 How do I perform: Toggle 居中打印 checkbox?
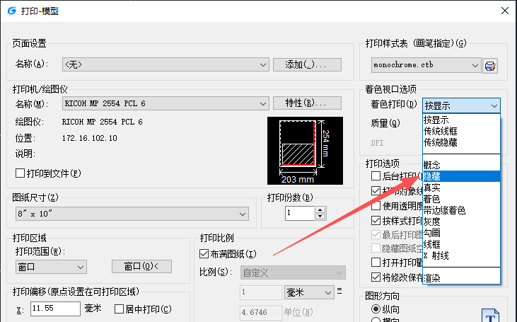tap(119, 309)
